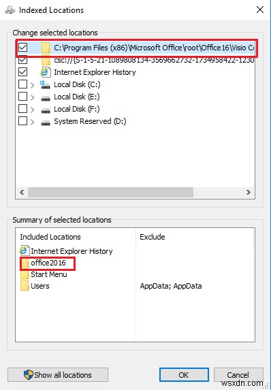Click Show all locations button

[x=58, y=374]
